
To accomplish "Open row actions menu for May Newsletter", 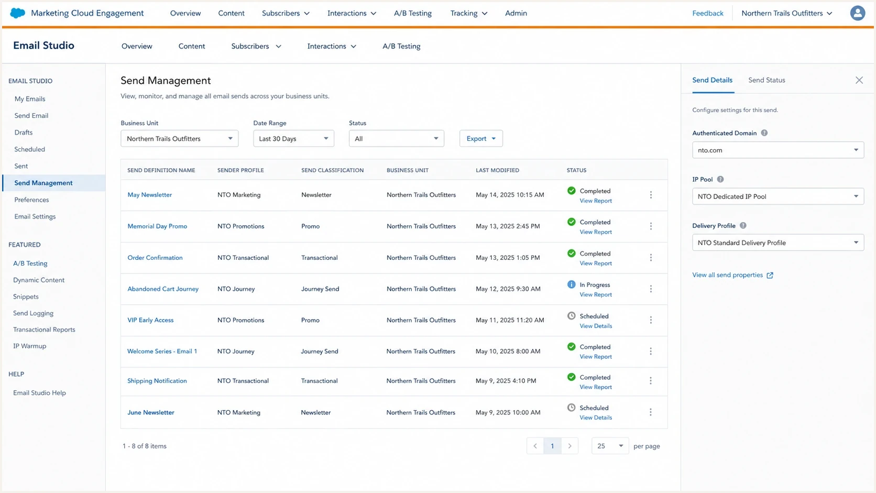I will (651, 195).
